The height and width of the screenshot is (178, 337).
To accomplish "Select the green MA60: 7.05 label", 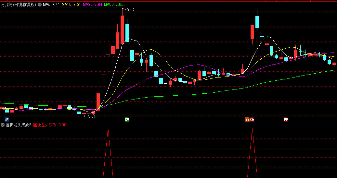I will click(114, 5).
